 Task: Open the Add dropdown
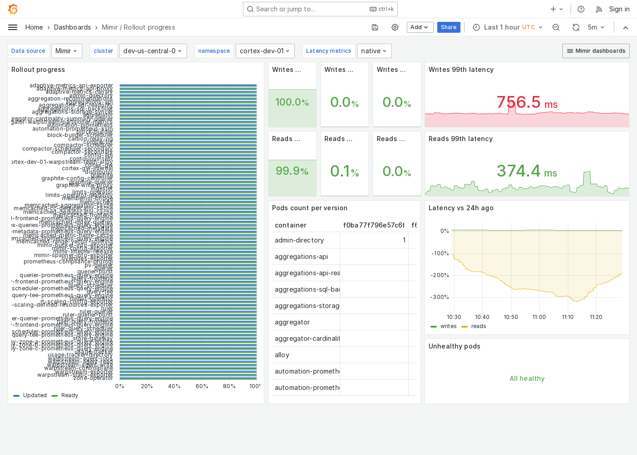[420, 27]
